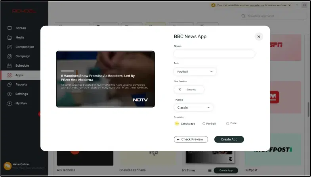Click the Search by app name field
The height and width of the screenshot is (177, 311).
[274, 16]
